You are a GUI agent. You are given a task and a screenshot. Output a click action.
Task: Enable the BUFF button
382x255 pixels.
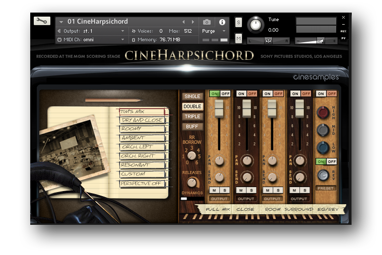coord(192,127)
